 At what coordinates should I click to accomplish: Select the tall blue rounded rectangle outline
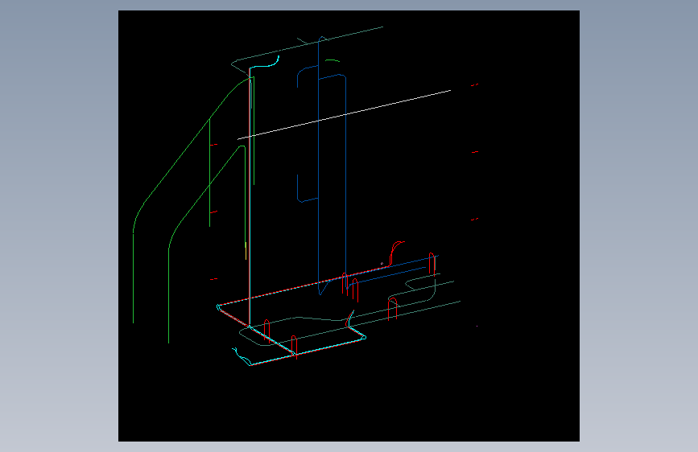coord(332,166)
